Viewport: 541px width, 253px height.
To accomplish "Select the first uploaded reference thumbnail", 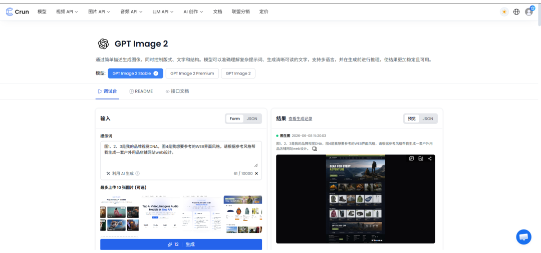I will coord(119,214).
